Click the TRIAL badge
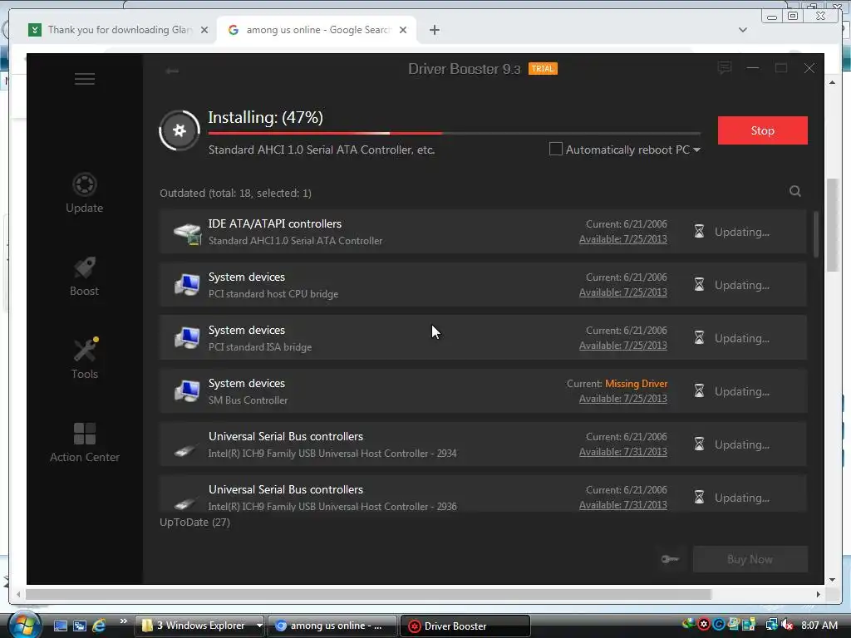Screen dimensions: 851x638 tap(543, 69)
